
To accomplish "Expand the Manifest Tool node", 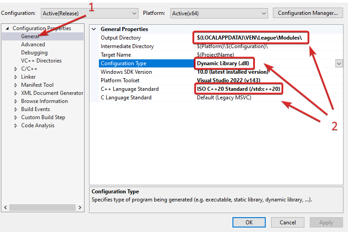I will (x=16, y=85).
